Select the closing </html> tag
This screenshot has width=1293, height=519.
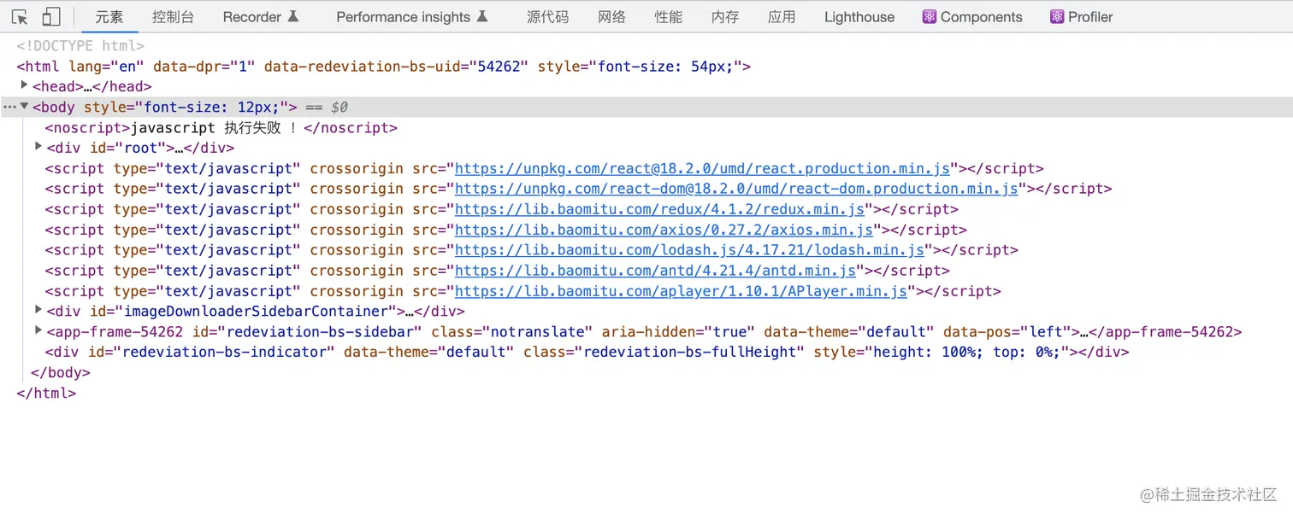pos(46,394)
